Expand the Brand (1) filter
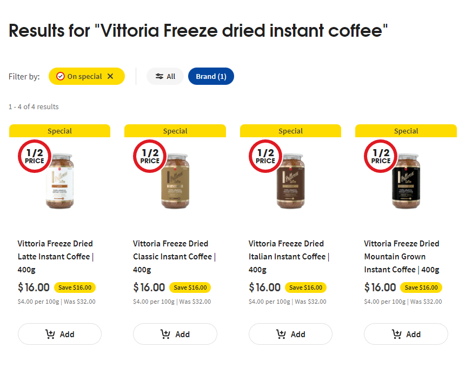Viewport: 472px width, 388px height. (x=211, y=76)
